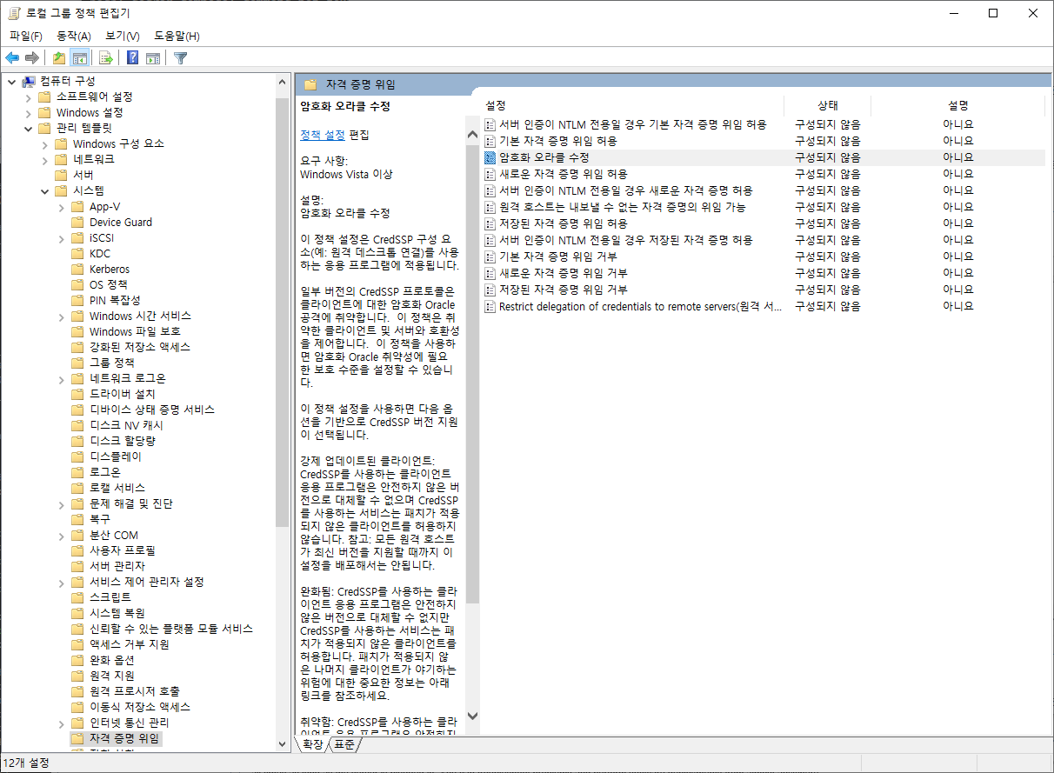The image size is (1054, 773).
Task: Click the policy icon beside 암호화 오라클 수정 row
Action: point(490,157)
